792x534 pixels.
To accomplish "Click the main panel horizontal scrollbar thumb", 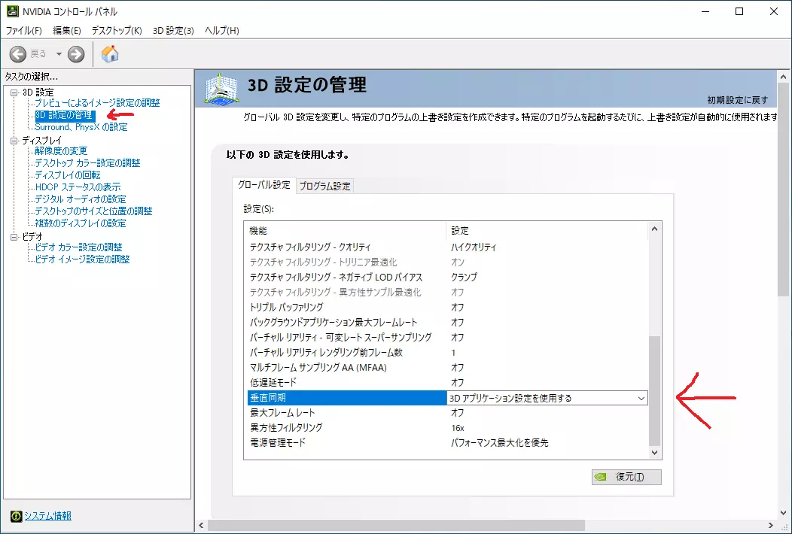I will 397,526.
